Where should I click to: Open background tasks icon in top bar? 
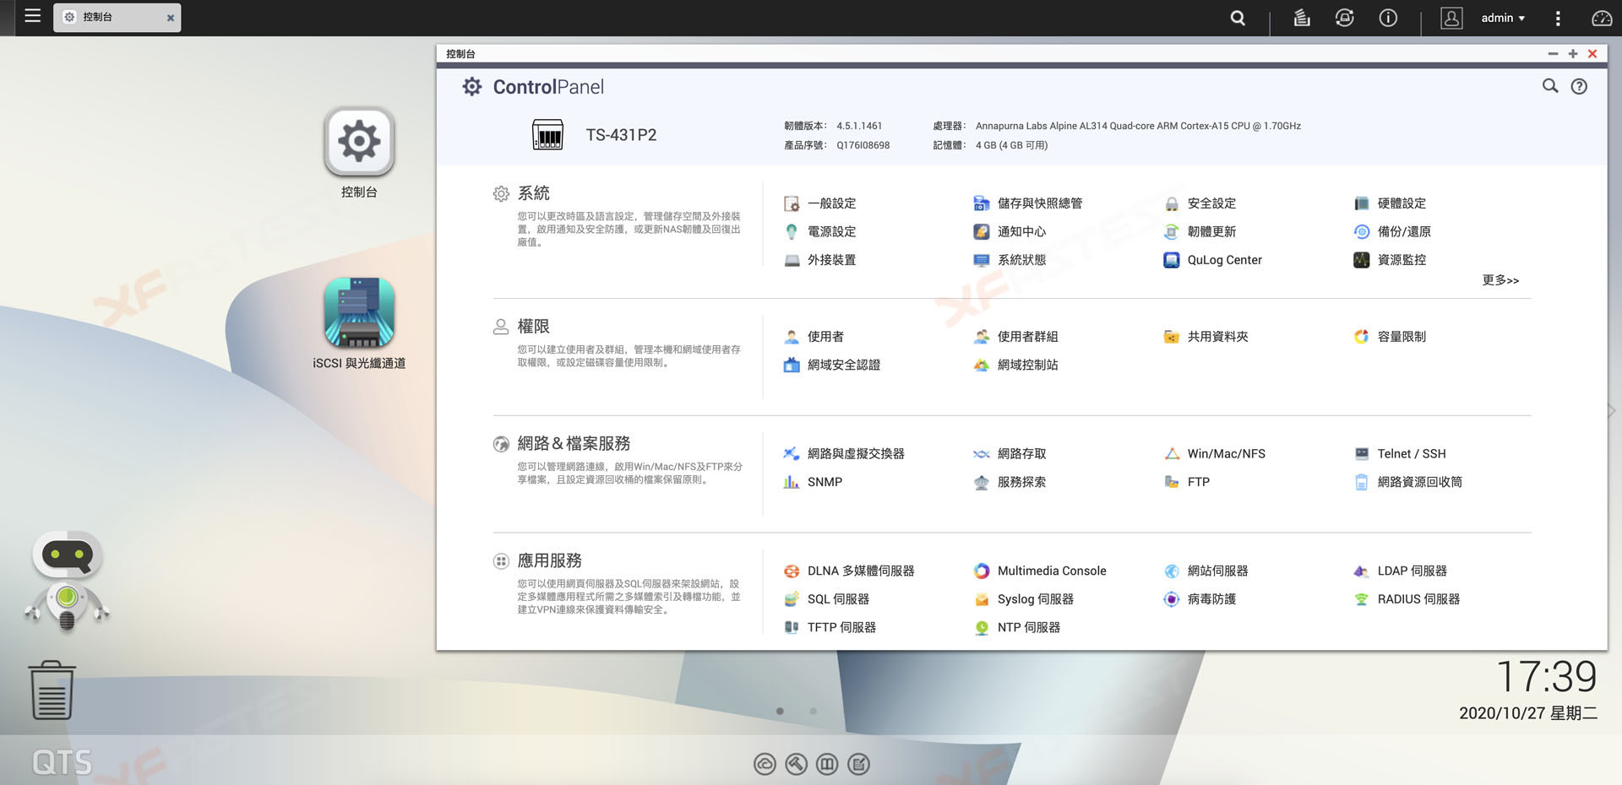coord(1302,18)
